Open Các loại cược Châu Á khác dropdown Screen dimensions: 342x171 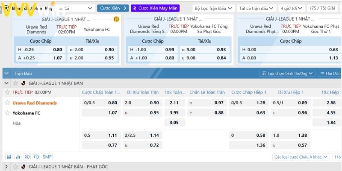point(302,157)
